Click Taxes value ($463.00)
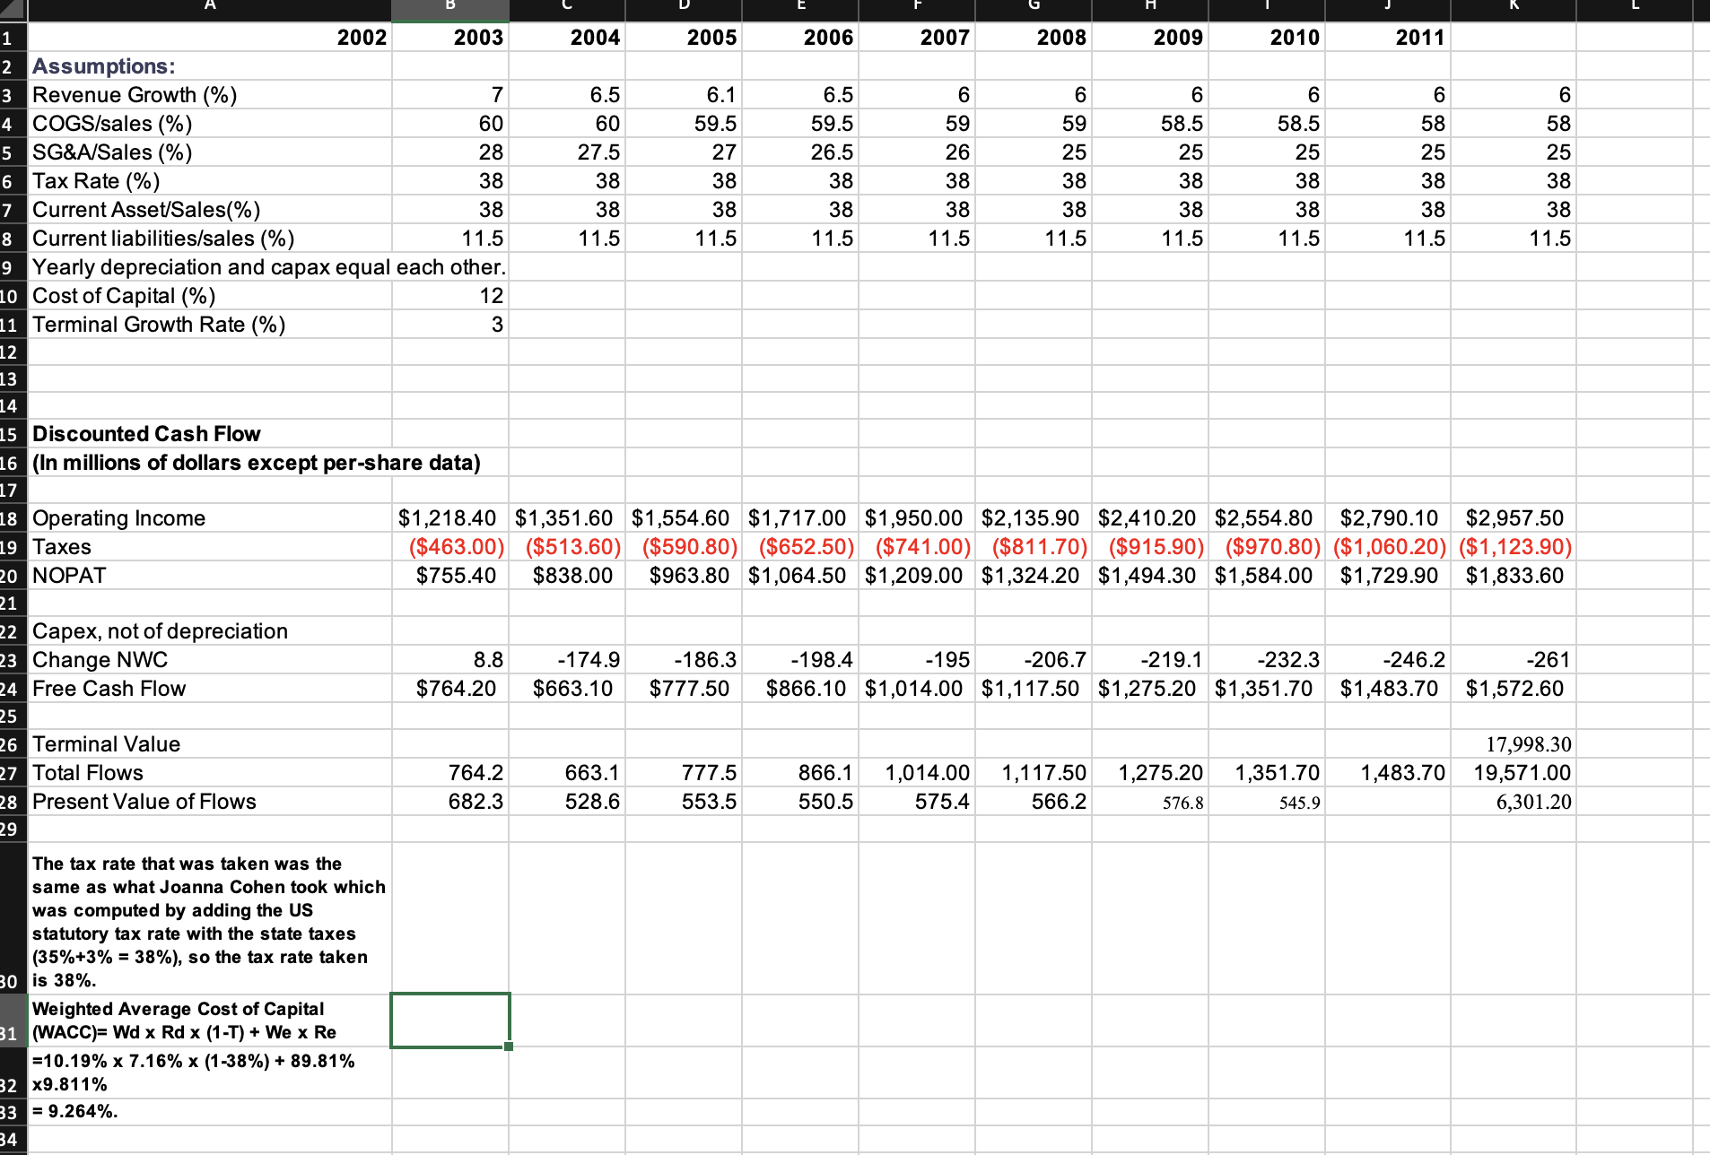The width and height of the screenshot is (1710, 1155). coord(450,547)
